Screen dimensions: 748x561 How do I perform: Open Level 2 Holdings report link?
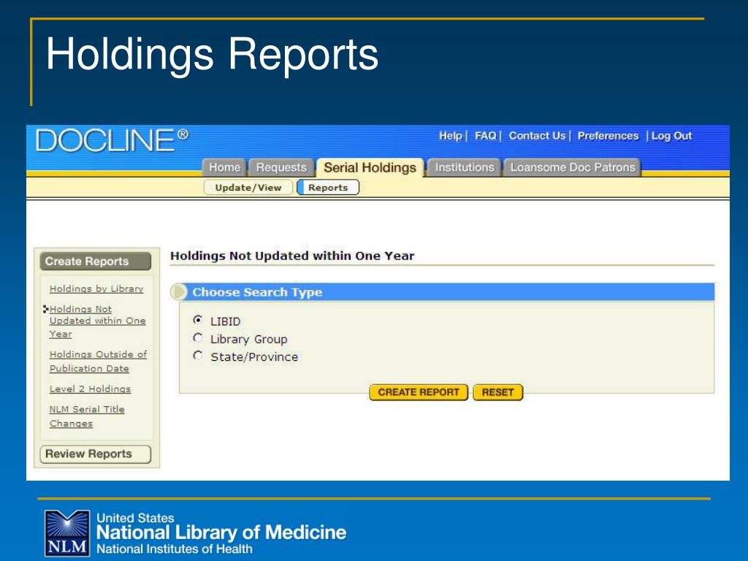coord(90,389)
